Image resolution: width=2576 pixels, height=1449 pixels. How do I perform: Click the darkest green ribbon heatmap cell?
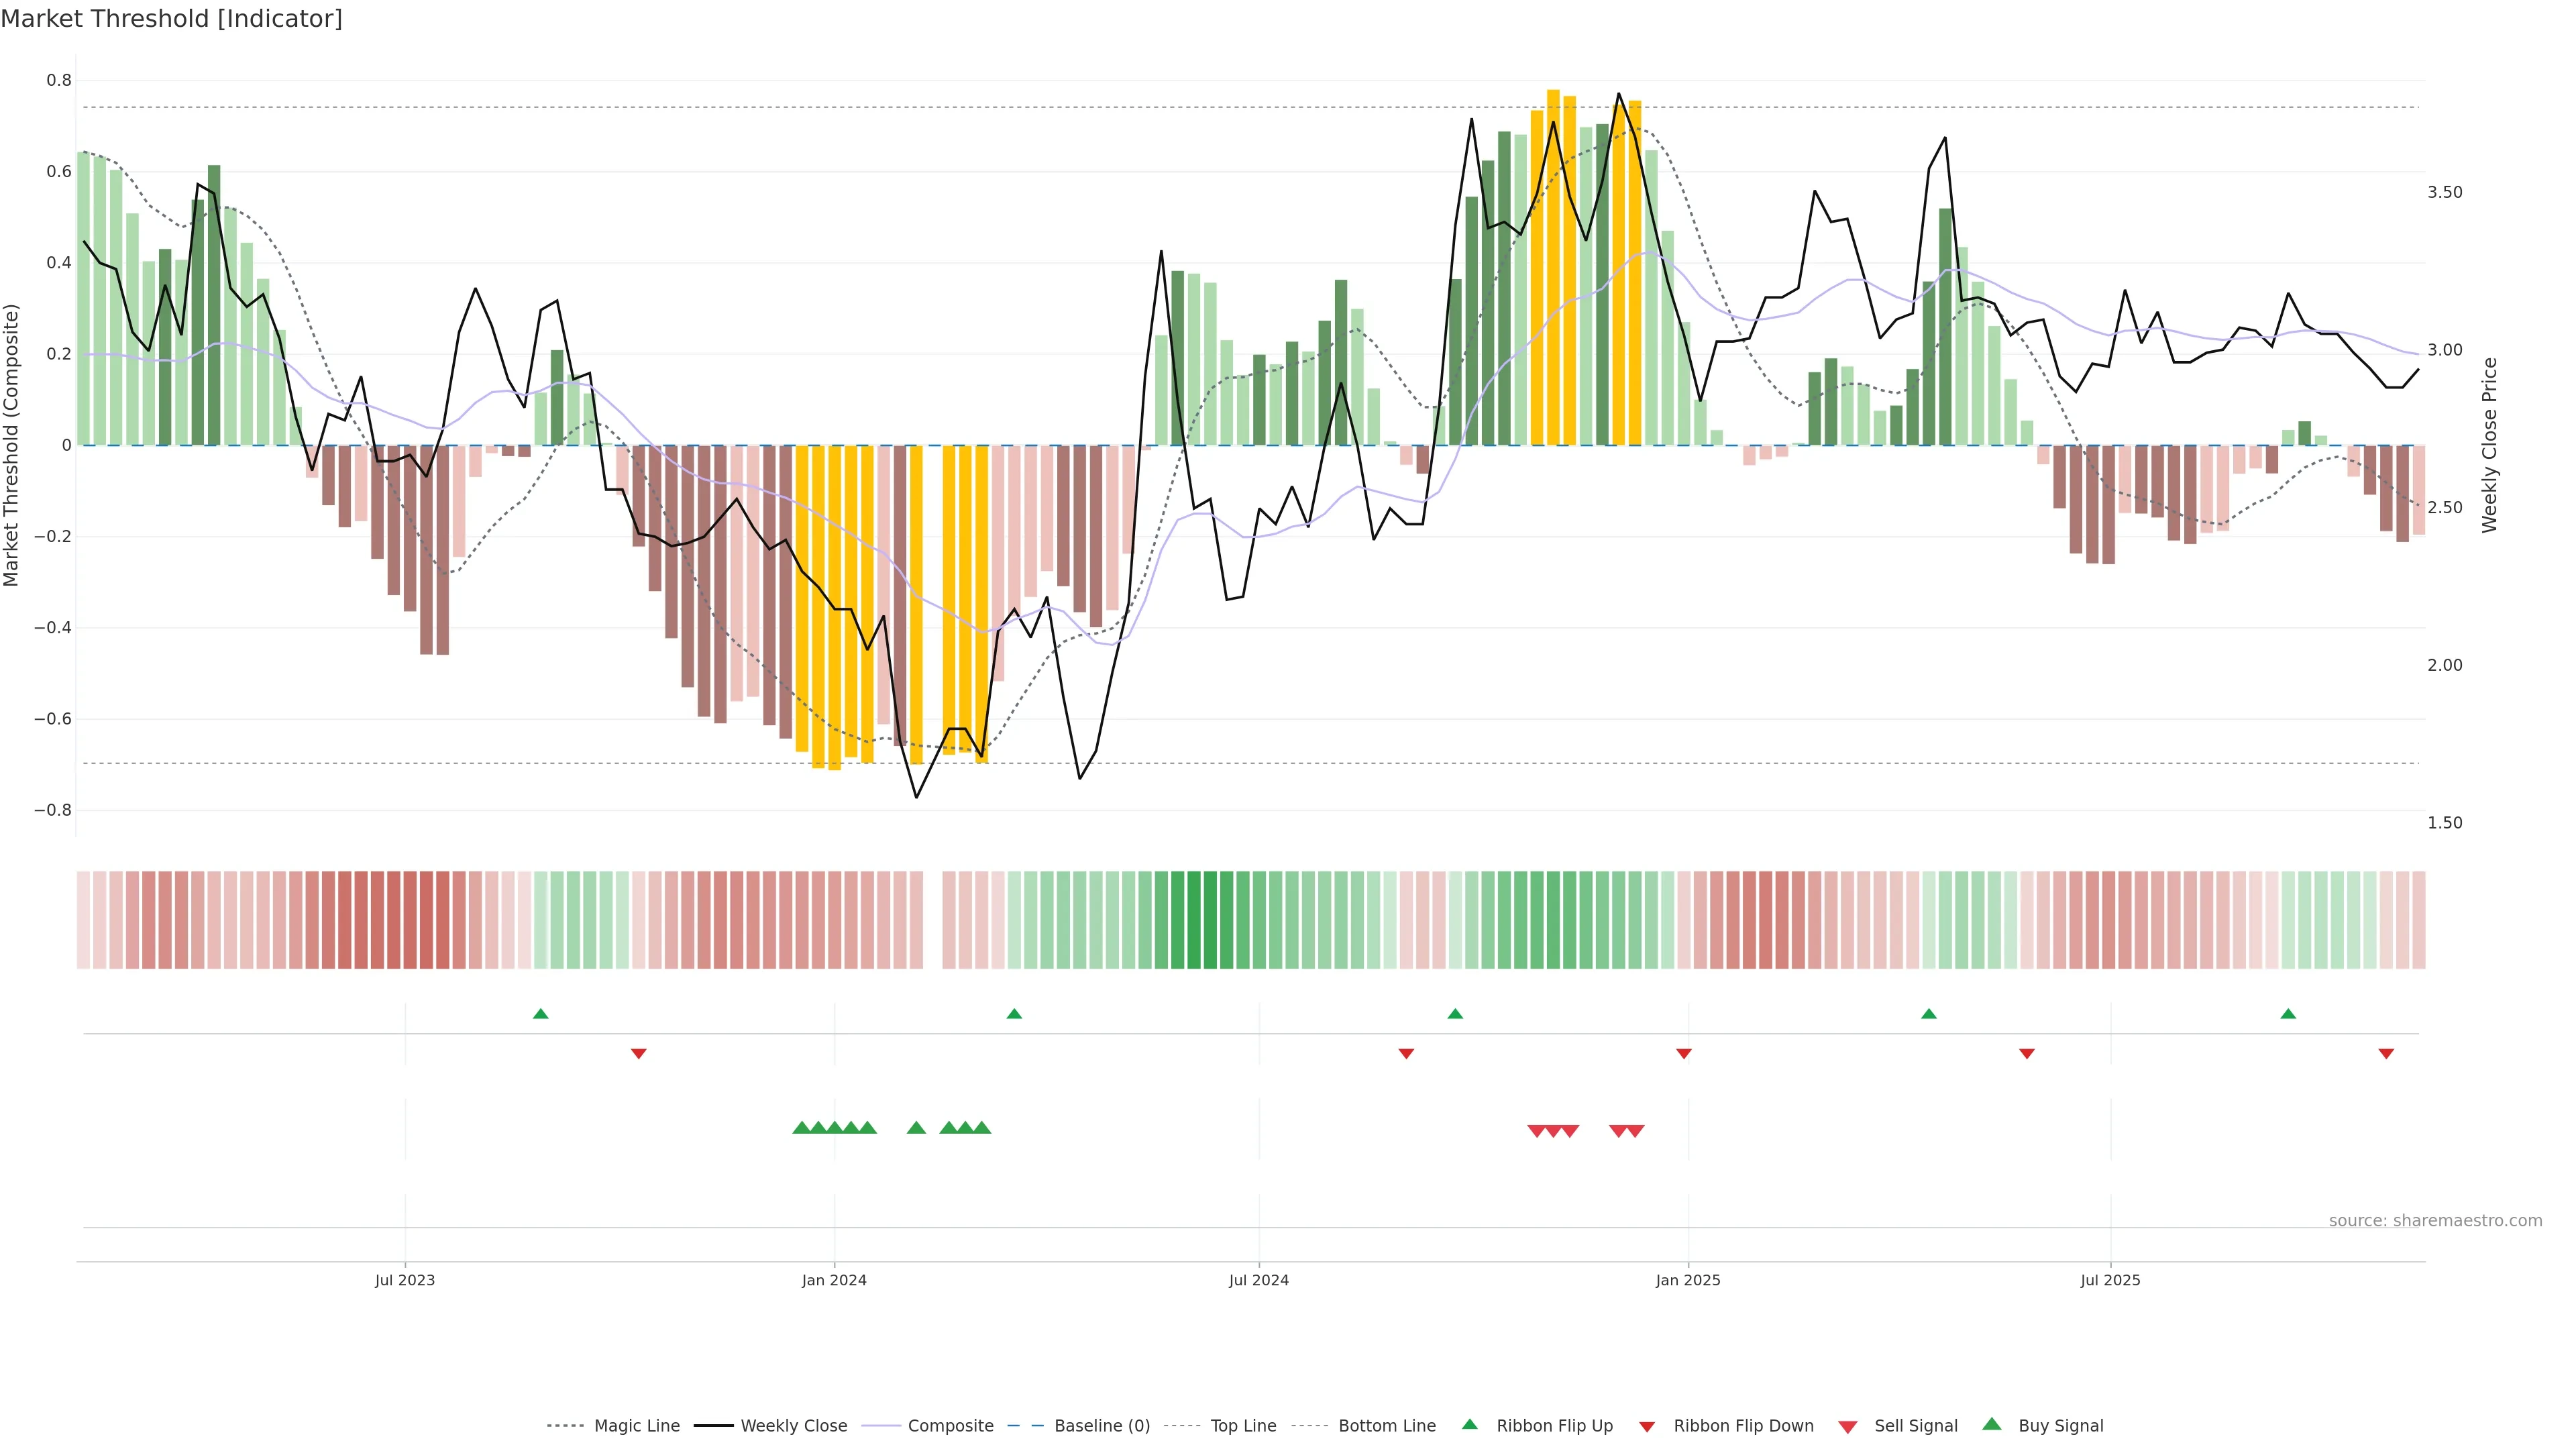[1193, 919]
